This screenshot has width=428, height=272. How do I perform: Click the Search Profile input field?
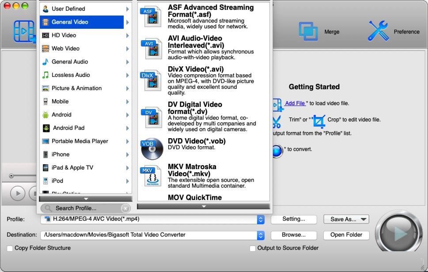click(x=85, y=208)
